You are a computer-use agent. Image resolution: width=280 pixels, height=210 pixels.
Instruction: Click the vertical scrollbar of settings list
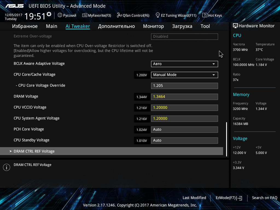[226, 139]
